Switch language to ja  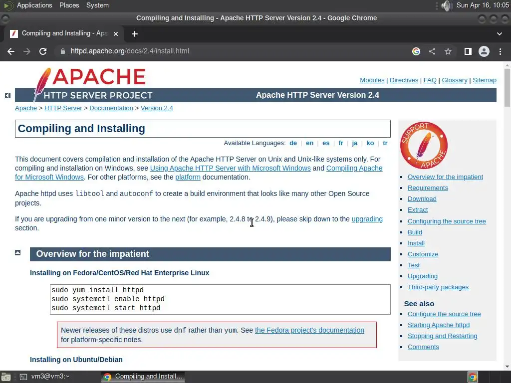coord(355,143)
